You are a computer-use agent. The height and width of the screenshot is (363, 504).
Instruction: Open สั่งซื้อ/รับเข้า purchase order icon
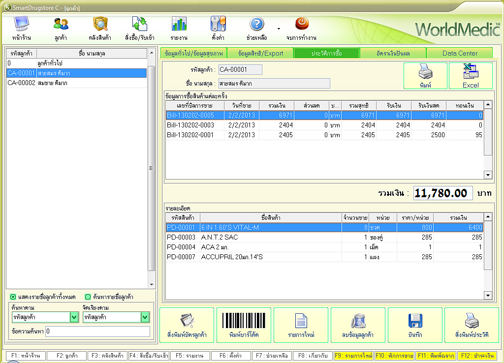tap(140, 28)
